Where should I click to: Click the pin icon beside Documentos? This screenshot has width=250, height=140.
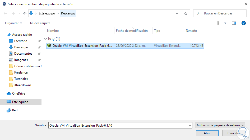click(39, 54)
